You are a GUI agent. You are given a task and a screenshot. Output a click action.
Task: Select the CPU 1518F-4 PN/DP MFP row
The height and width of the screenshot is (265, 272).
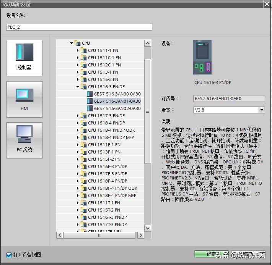click(x=112, y=196)
